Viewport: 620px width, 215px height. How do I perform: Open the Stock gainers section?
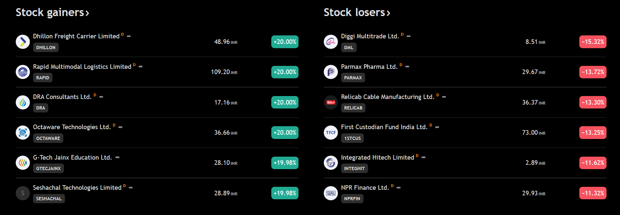(x=52, y=12)
